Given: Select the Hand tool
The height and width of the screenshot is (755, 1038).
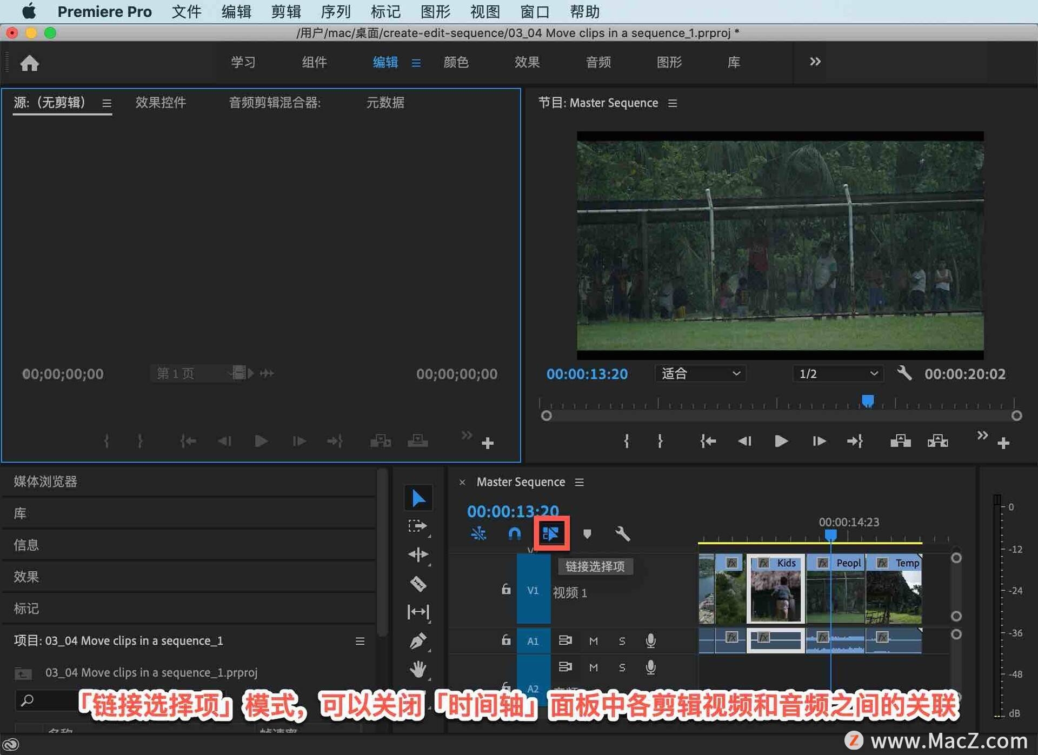Looking at the screenshot, I should 418,669.
